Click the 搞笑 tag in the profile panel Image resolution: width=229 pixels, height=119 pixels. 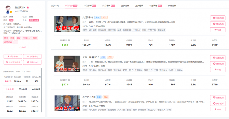(x=6, y=38)
